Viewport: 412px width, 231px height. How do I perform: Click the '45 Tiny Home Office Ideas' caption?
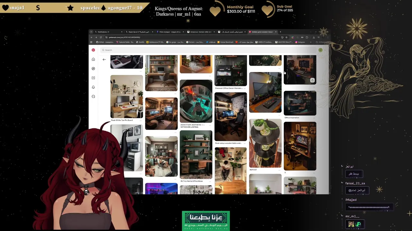click(191, 181)
